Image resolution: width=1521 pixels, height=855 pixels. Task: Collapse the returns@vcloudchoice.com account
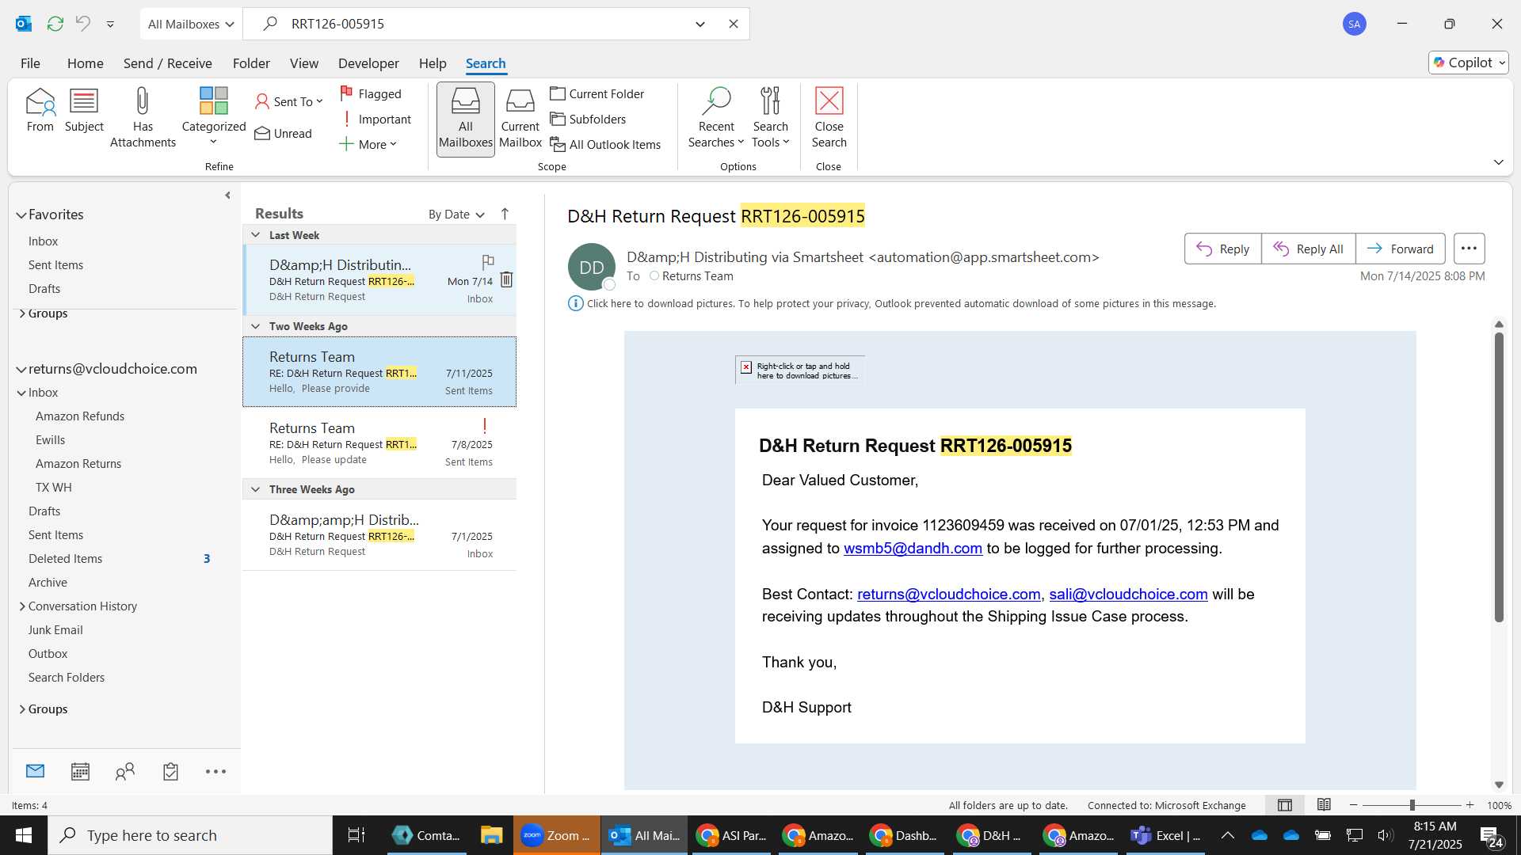pos(21,369)
